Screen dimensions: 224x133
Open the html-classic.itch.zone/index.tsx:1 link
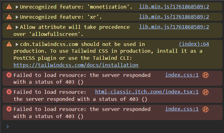(x=147, y=92)
